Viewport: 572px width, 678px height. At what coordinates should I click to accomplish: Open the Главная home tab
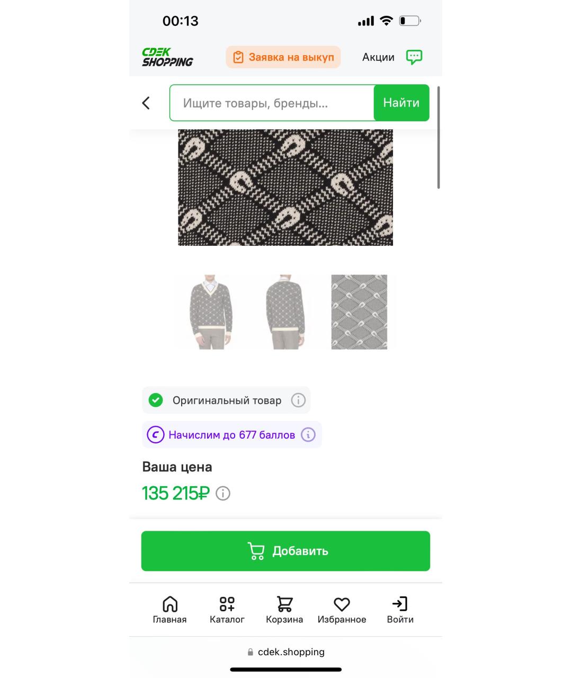point(169,610)
